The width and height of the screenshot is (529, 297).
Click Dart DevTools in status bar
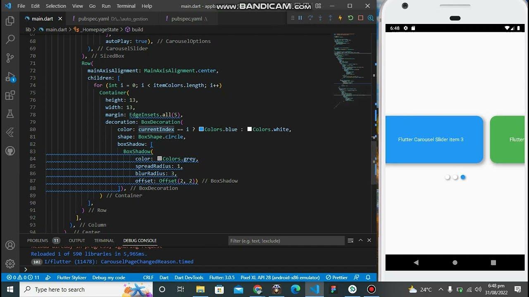[x=189, y=278]
